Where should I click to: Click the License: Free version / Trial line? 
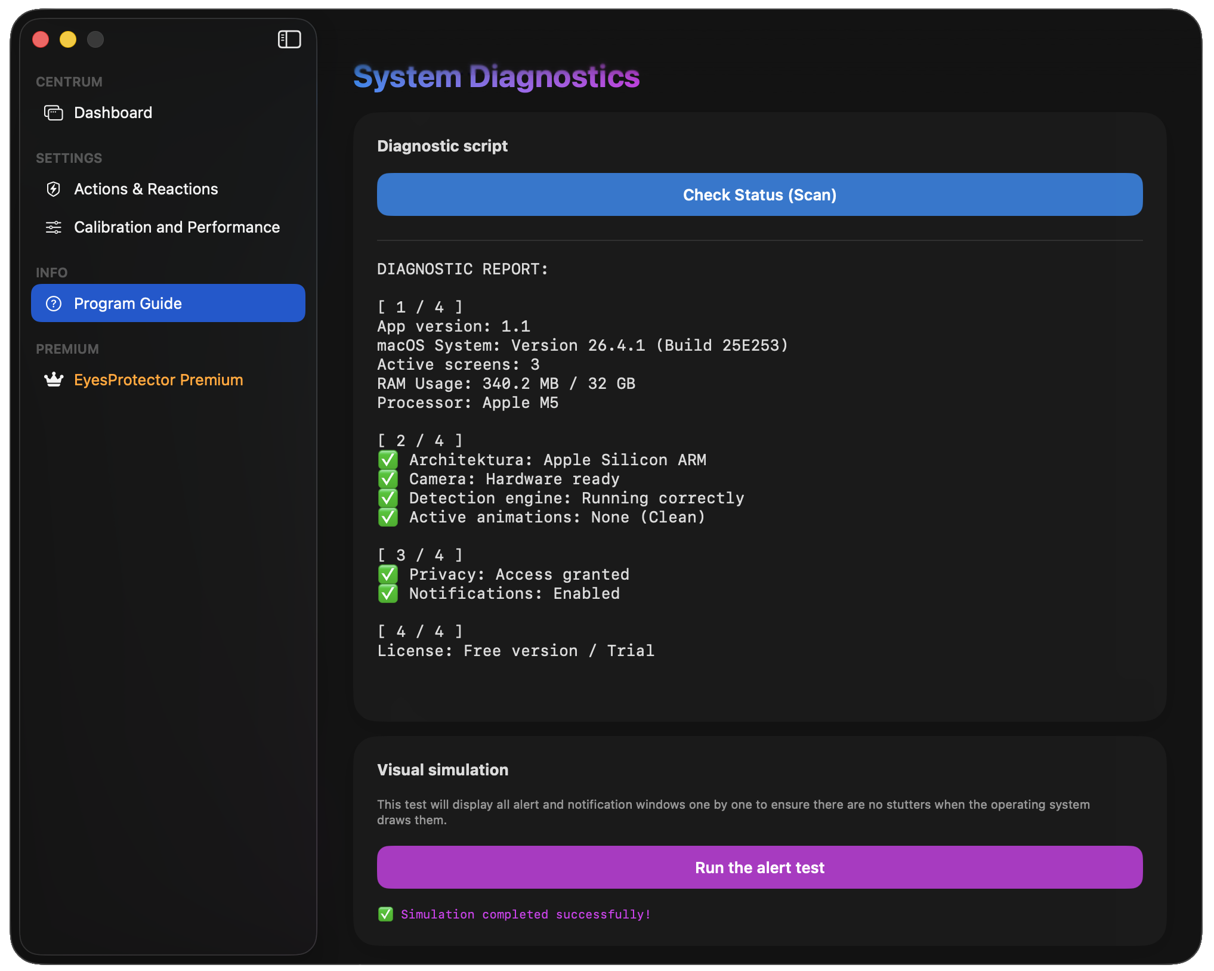pyautogui.click(x=515, y=651)
